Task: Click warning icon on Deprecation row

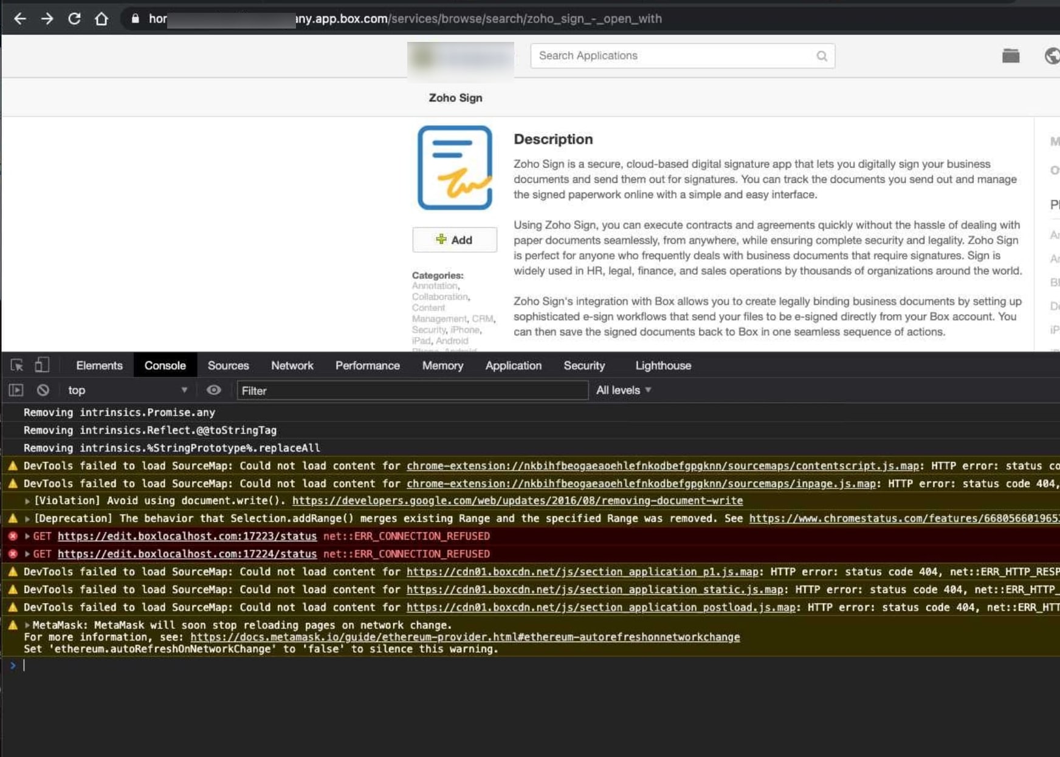Action: 13,519
